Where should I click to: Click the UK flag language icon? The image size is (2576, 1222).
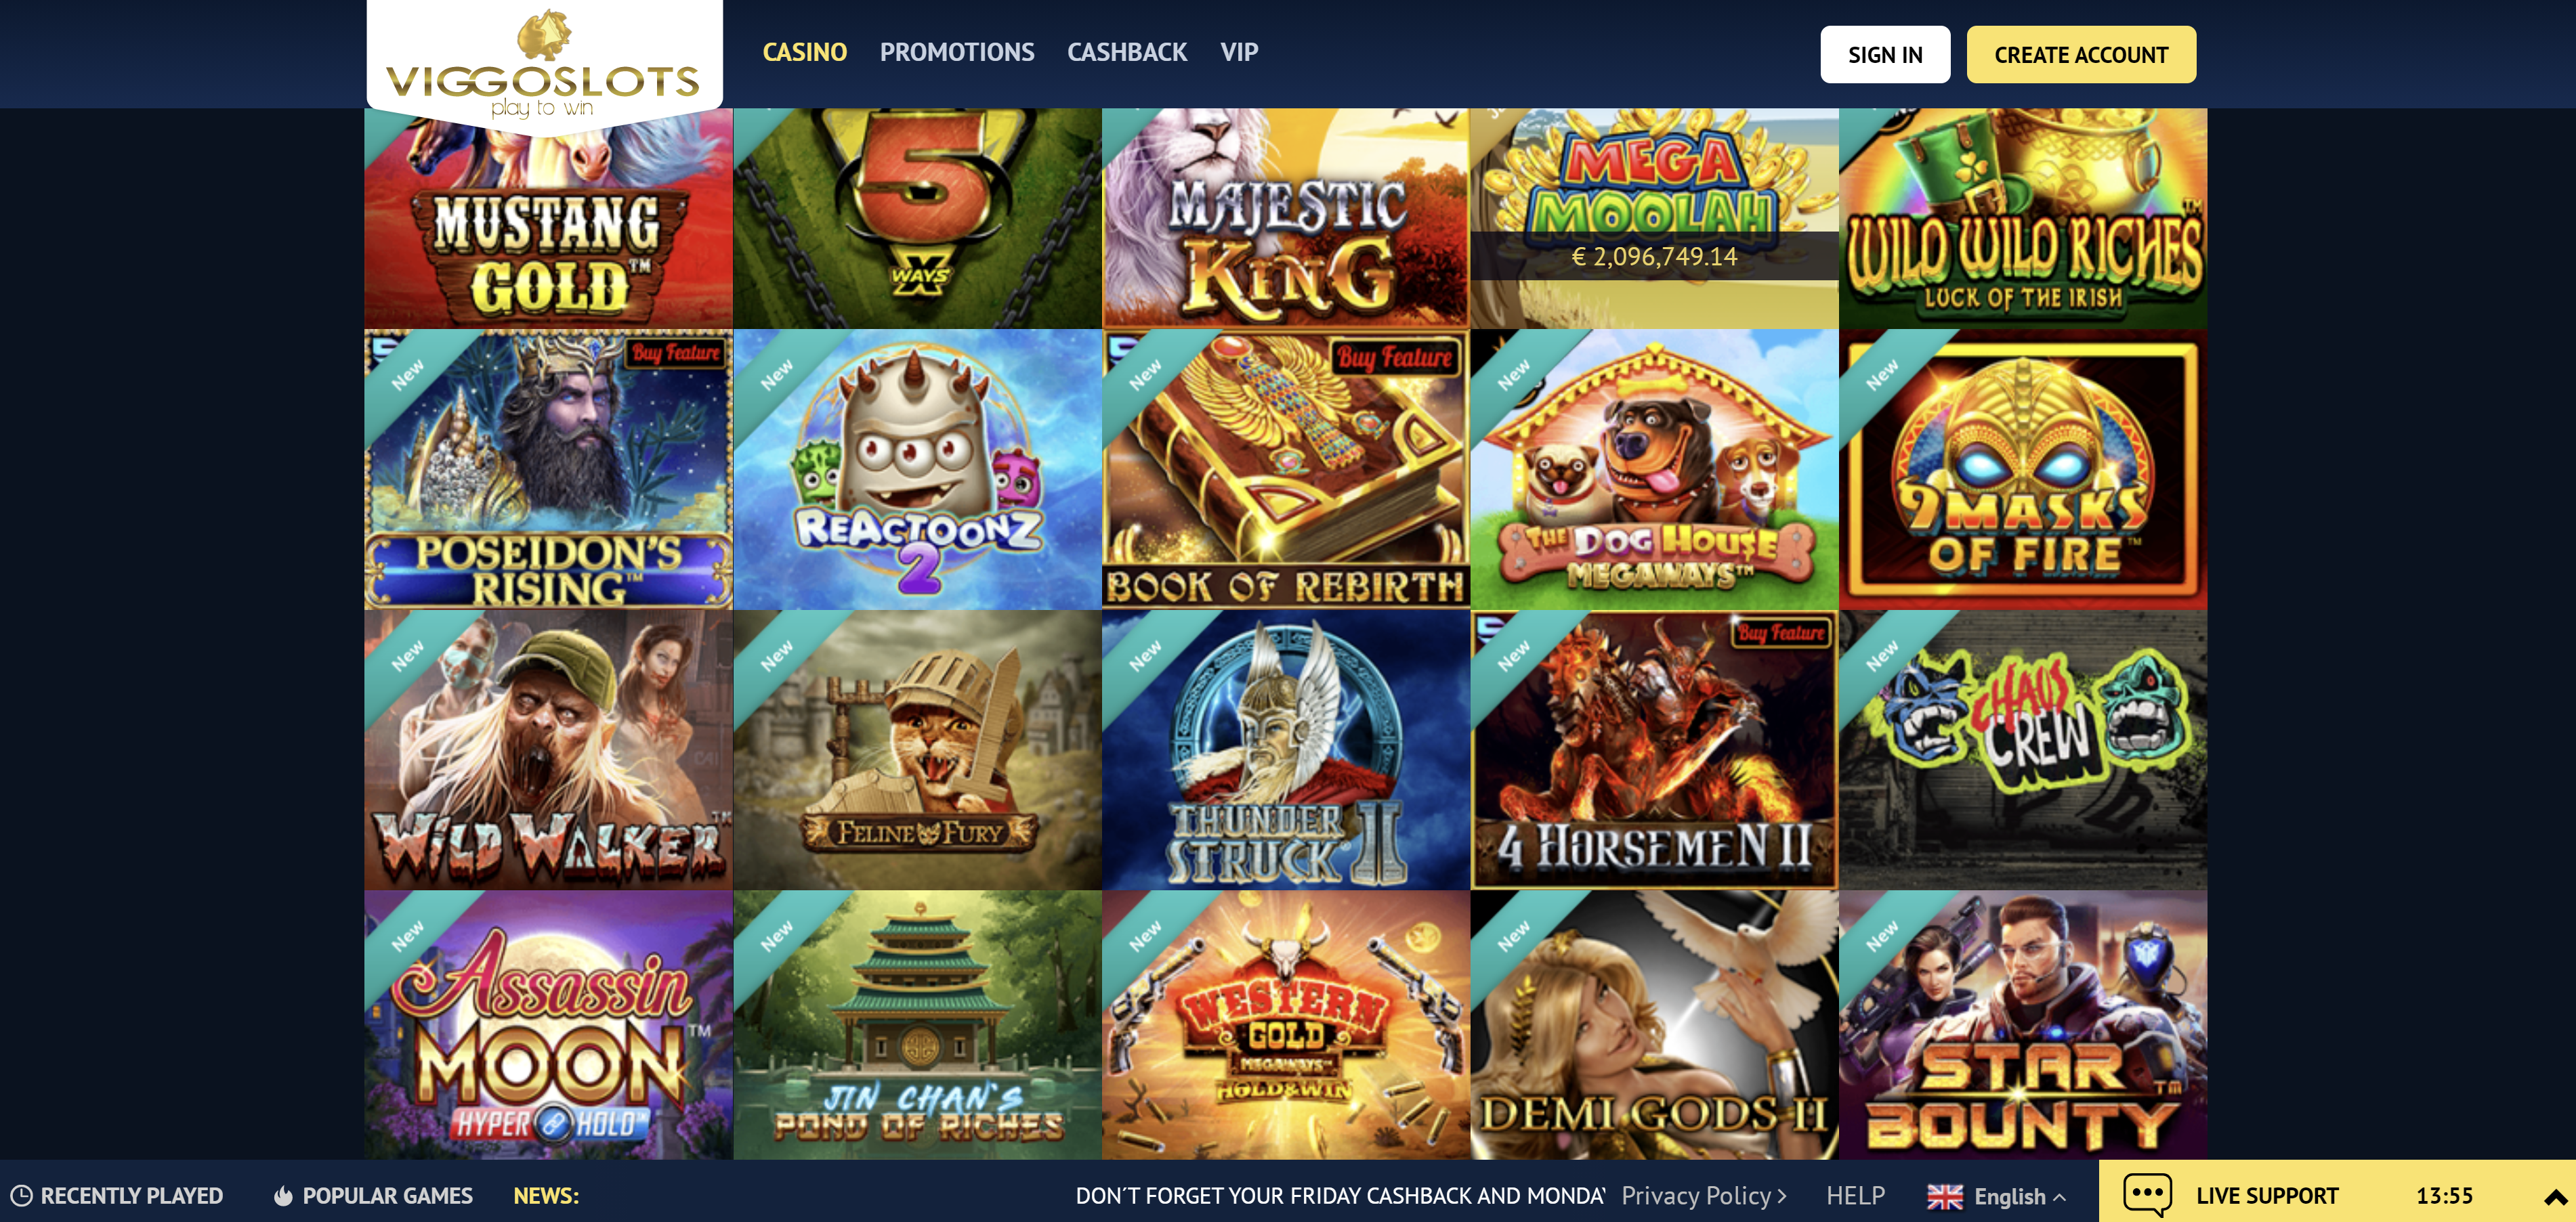1944,1196
